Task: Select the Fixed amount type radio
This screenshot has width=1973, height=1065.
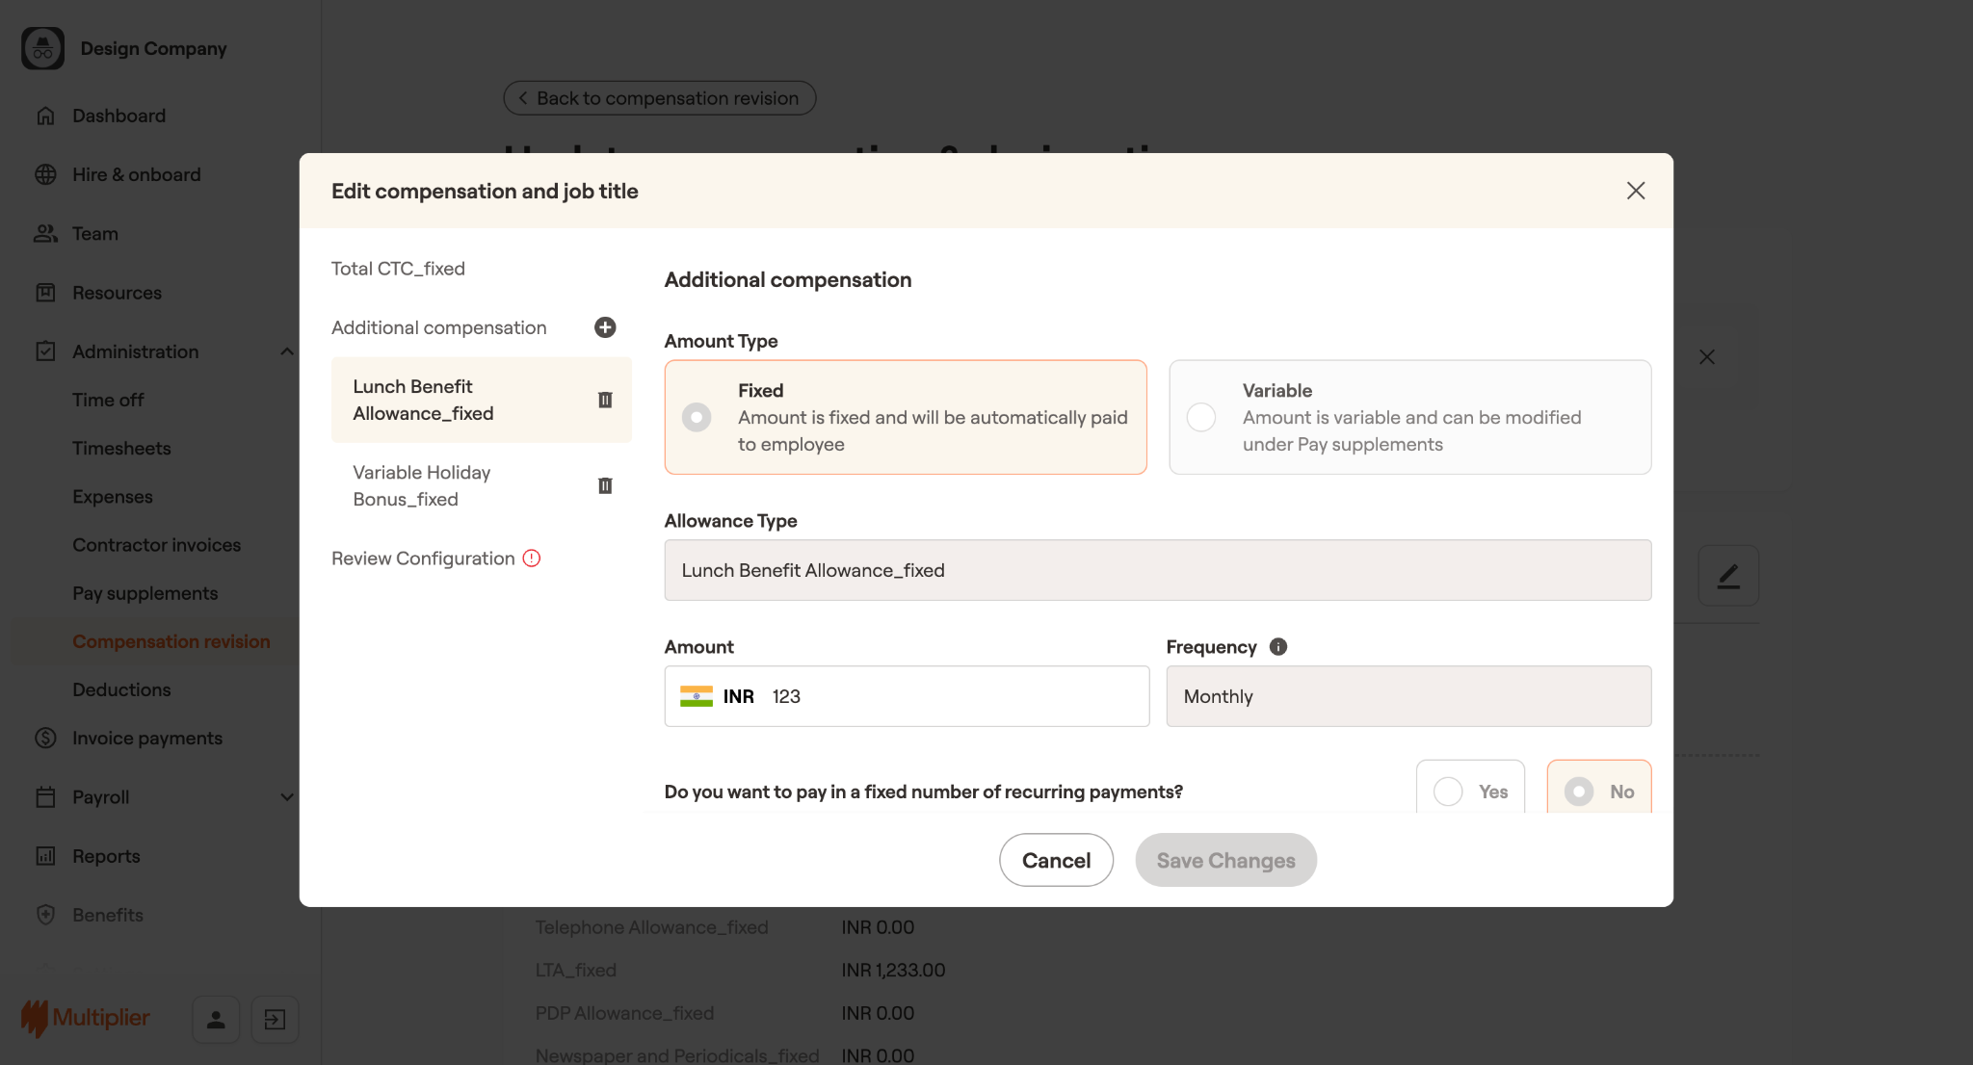Action: pyautogui.click(x=697, y=417)
